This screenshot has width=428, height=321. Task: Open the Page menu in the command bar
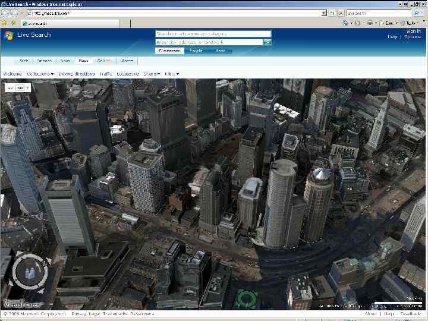click(389, 23)
